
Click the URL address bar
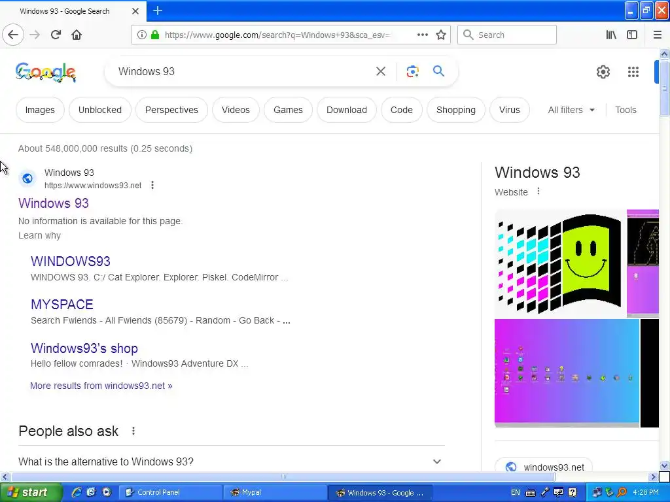[x=277, y=35]
